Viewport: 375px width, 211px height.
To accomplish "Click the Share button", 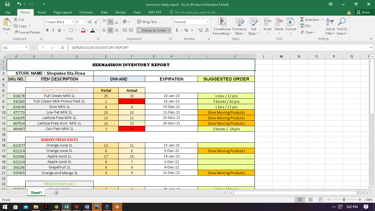I will point(363,12).
